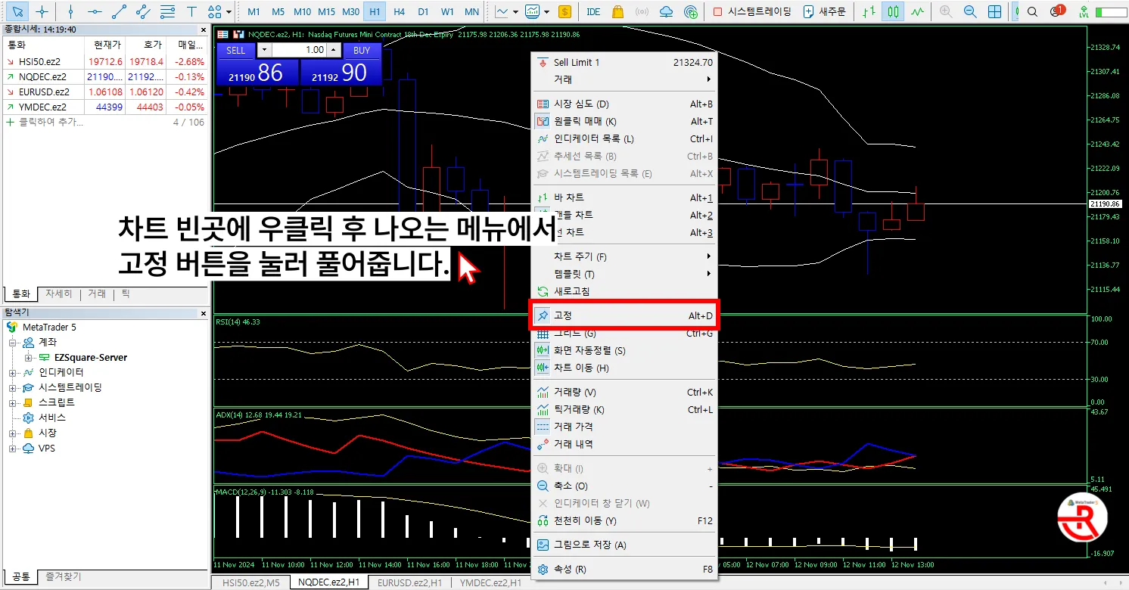The width and height of the screenshot is (1129, 590).
Task: Open notifications icon with red badge
Action: click(x=1056, y=11)
